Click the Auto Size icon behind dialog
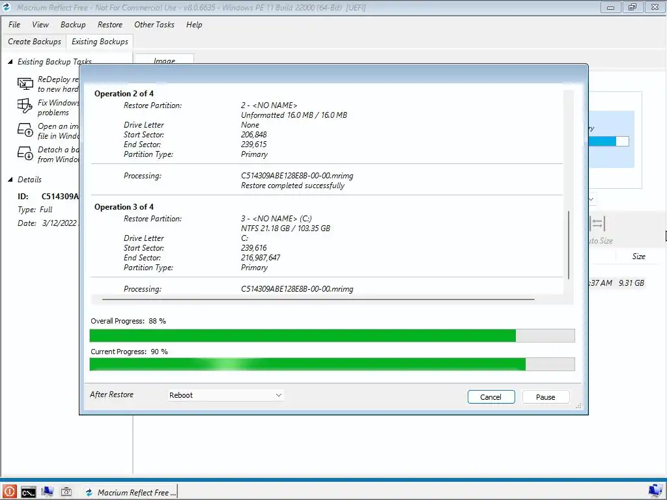 [598, 224]
